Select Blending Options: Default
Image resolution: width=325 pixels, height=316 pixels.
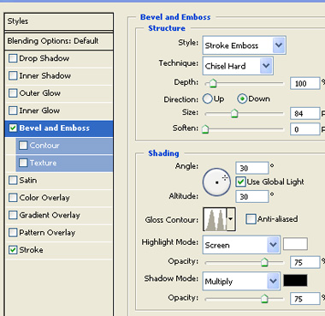(x=59, y=41)
